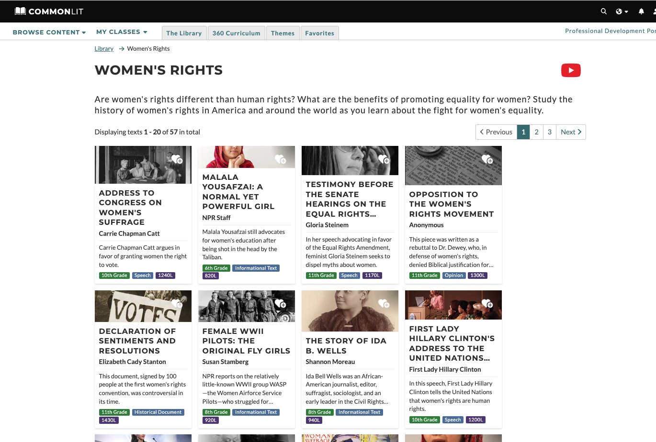This screenshot has width=656, height=442.
Task: Expand the My Classes menu
Action: click(122, 32)
